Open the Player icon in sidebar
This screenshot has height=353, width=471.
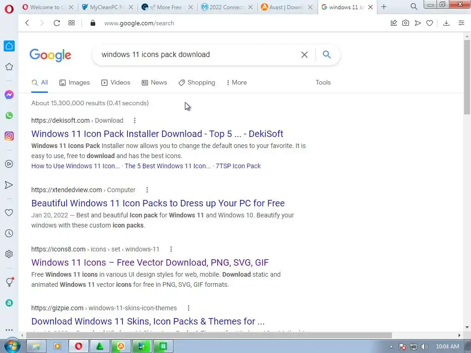(9, 164)
